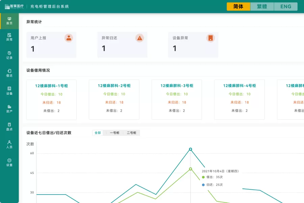Select the 二号柜 chart filter tab
304x203 pixels.
point(131,133)
